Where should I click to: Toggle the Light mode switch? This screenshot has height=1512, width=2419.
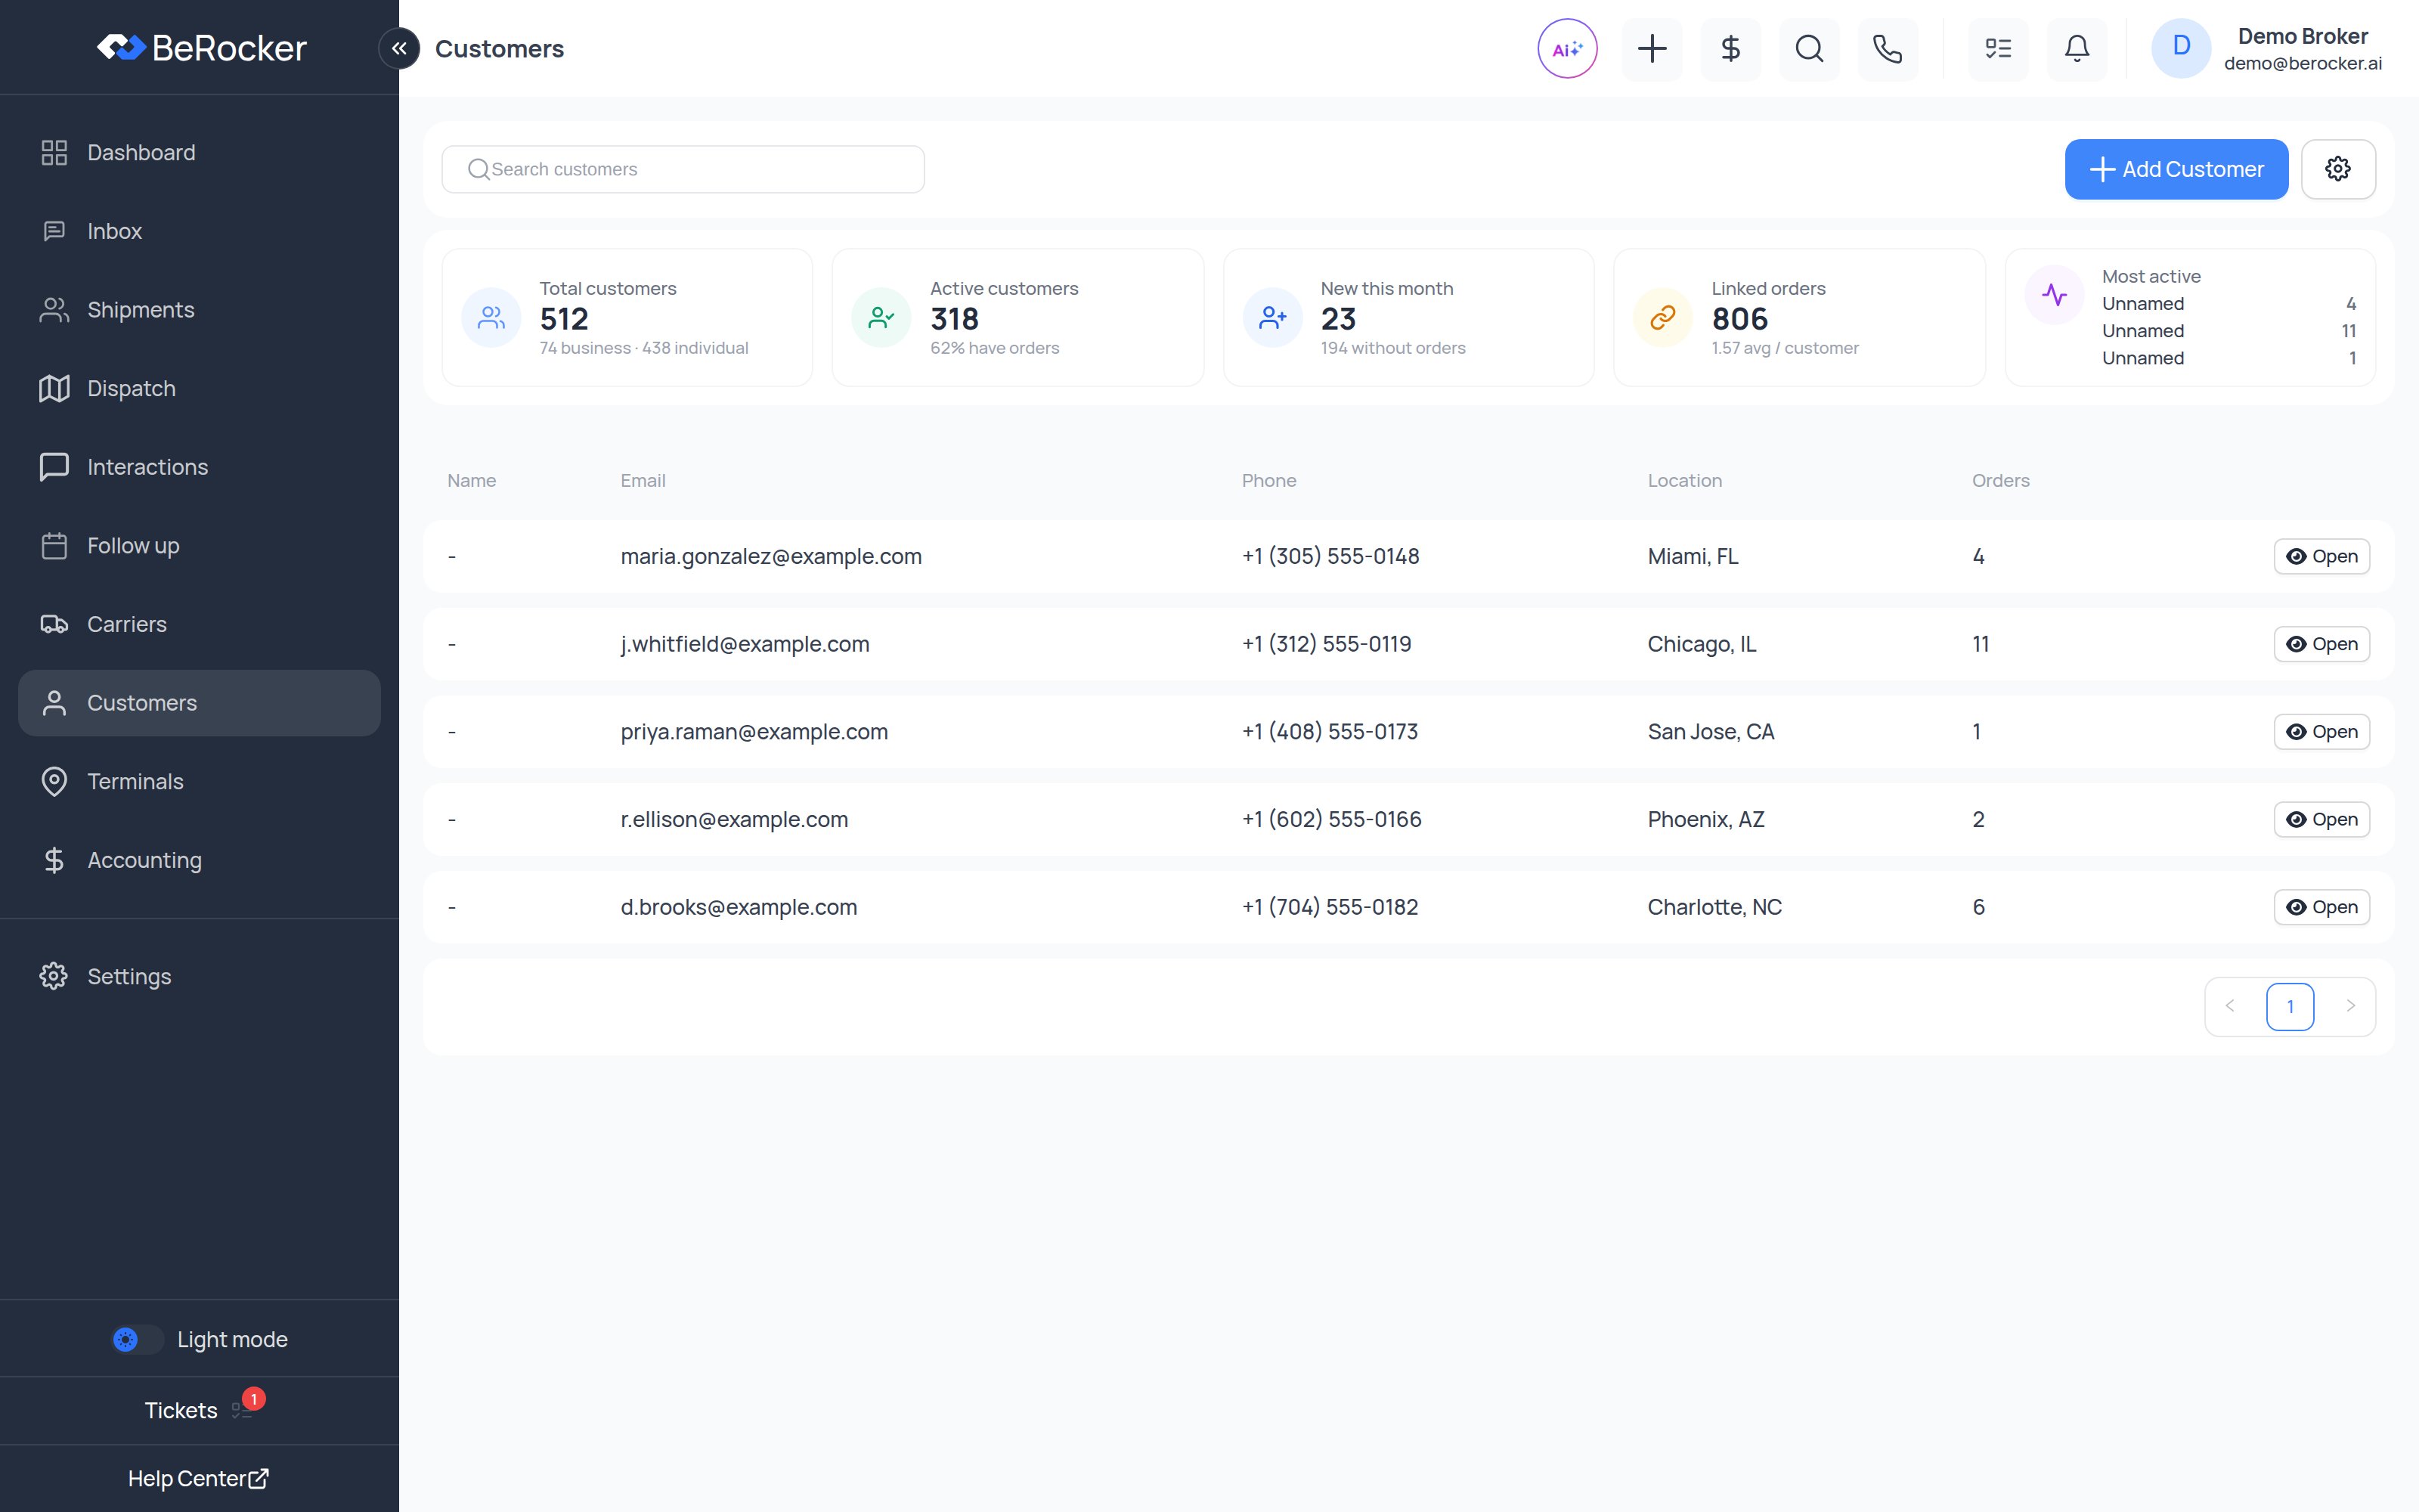[x=137, y=1339]
